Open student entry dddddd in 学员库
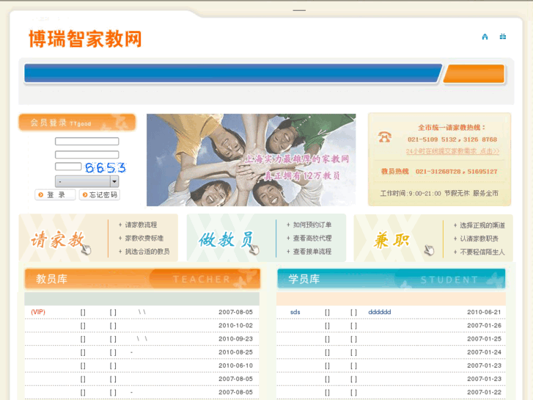 coord(380,312)
